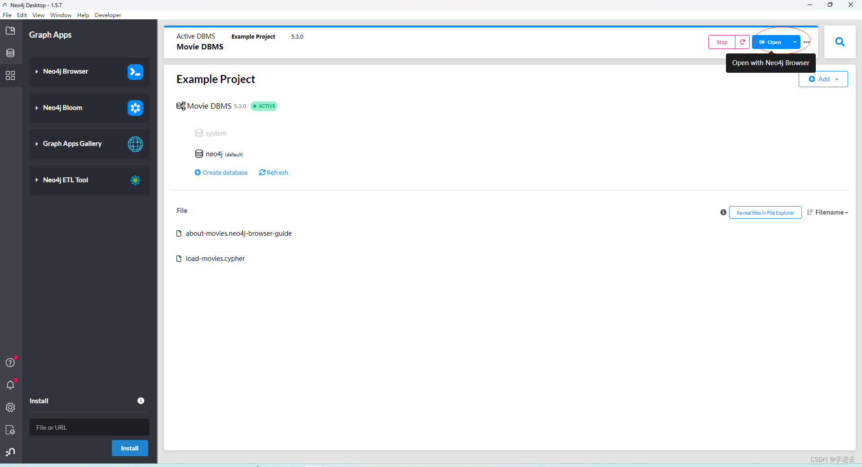Open the File menu
This screenshot has width=862, height=467.
[x=7, y=15]
